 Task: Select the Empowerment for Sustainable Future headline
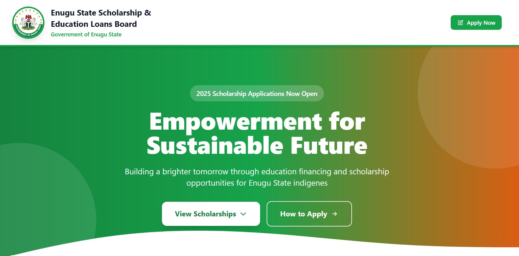point(257,133)
